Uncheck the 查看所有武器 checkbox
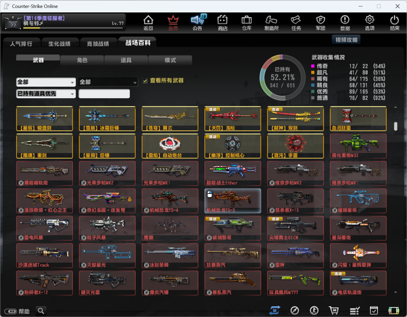 coord(145,81)
